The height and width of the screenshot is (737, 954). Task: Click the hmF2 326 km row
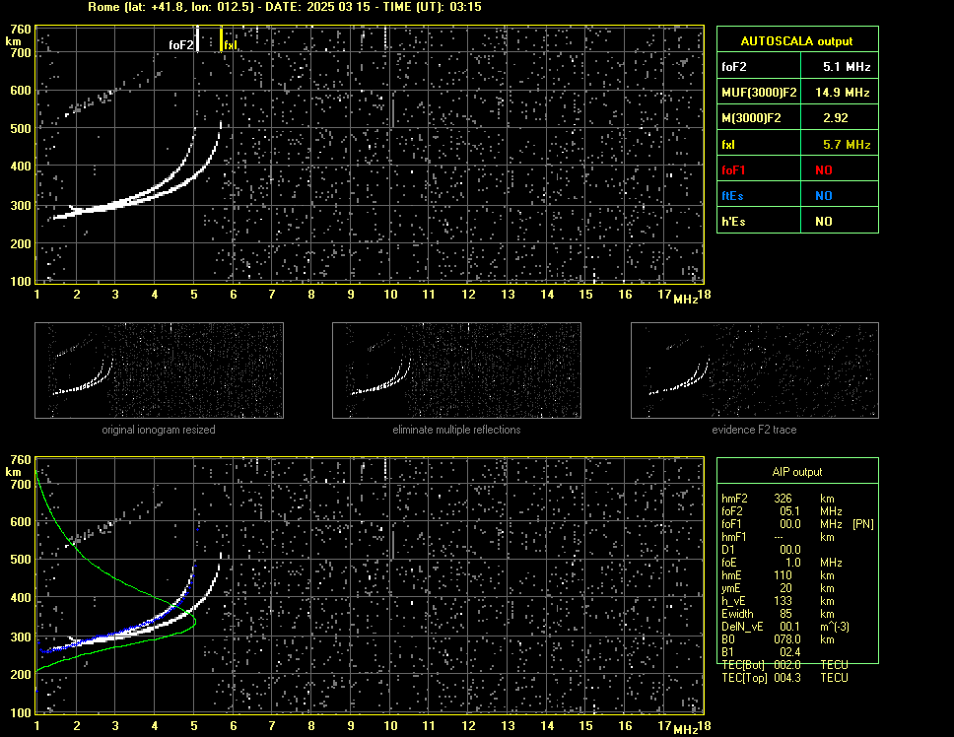pyautogui.click(x=778, y=498)
